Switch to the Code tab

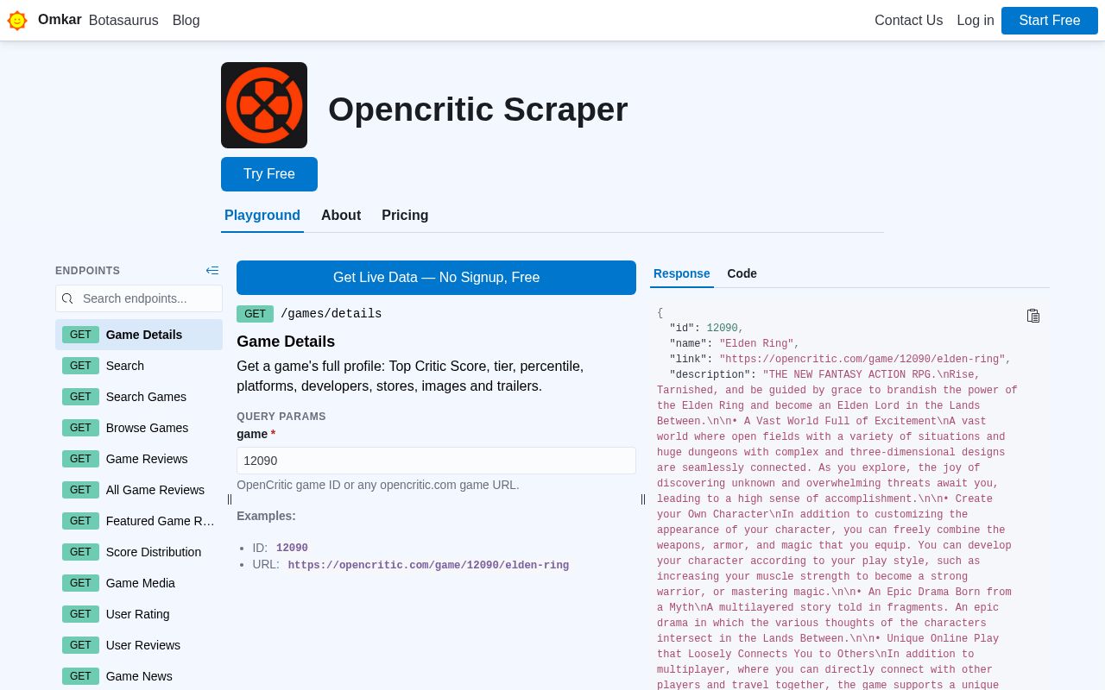point(742,273)
